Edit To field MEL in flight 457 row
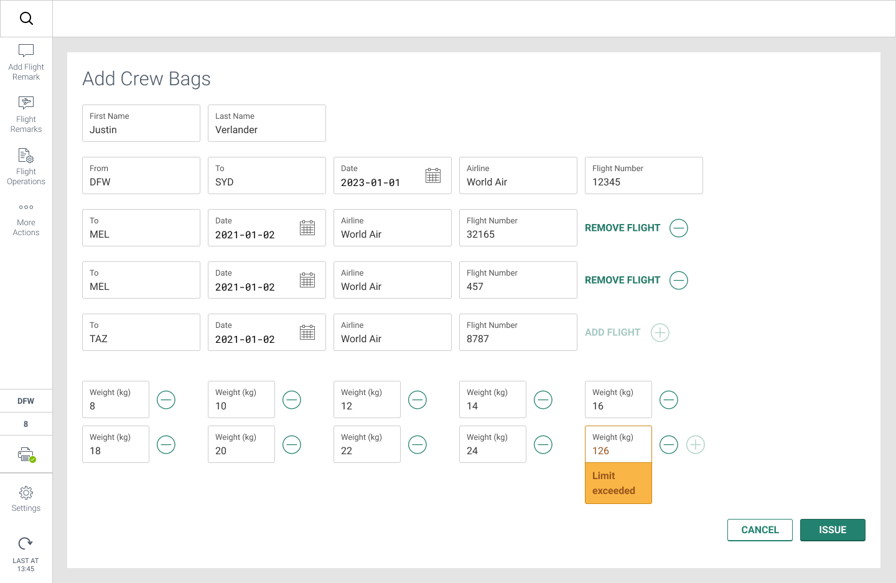This screenshot has width=896, height=583. (141, 280)
